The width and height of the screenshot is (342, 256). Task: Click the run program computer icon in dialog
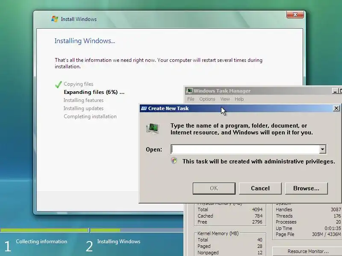[153, 128]
